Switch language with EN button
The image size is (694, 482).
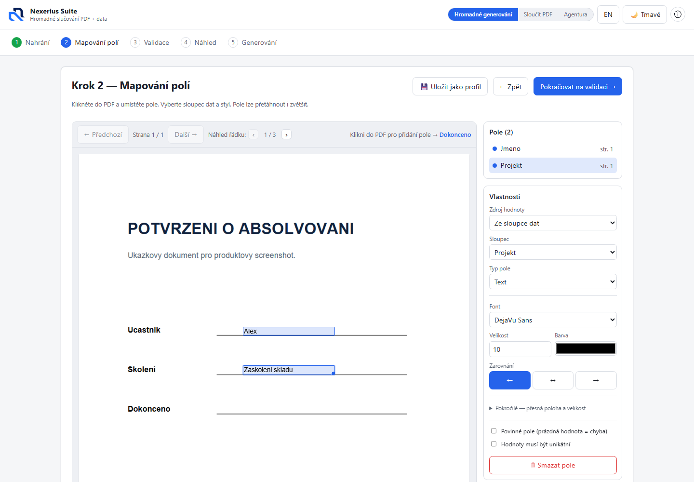608,14
